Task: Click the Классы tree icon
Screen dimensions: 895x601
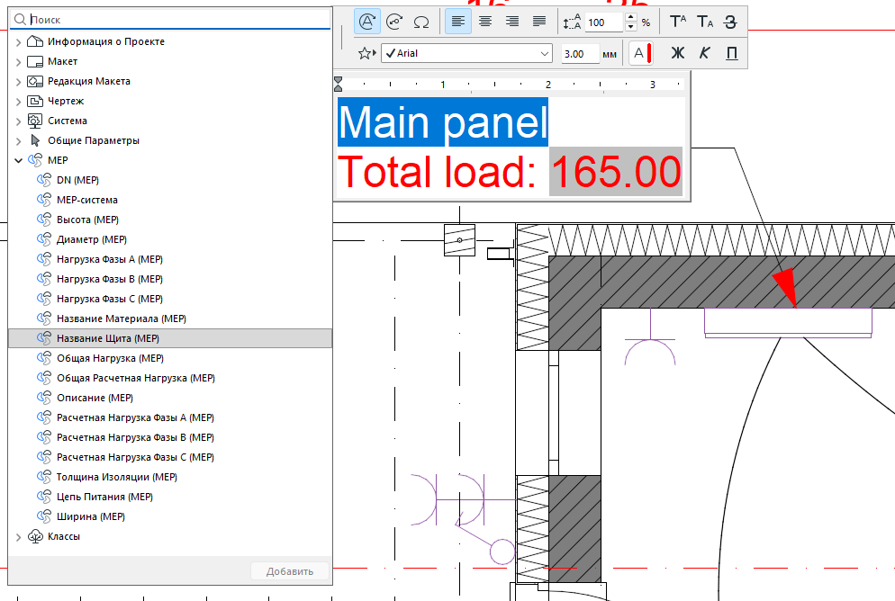Action: [35, 536]
